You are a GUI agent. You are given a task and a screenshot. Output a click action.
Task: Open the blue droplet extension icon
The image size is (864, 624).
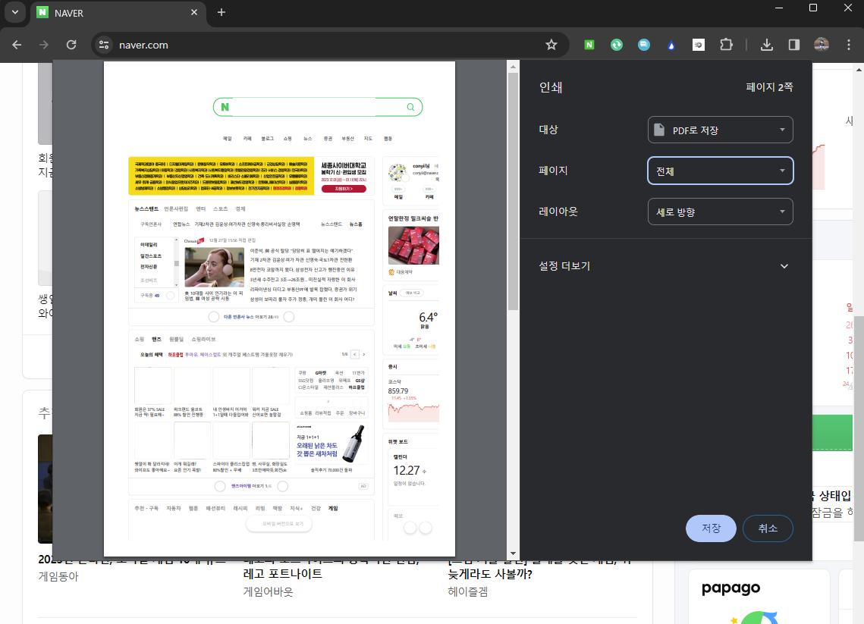671,45
